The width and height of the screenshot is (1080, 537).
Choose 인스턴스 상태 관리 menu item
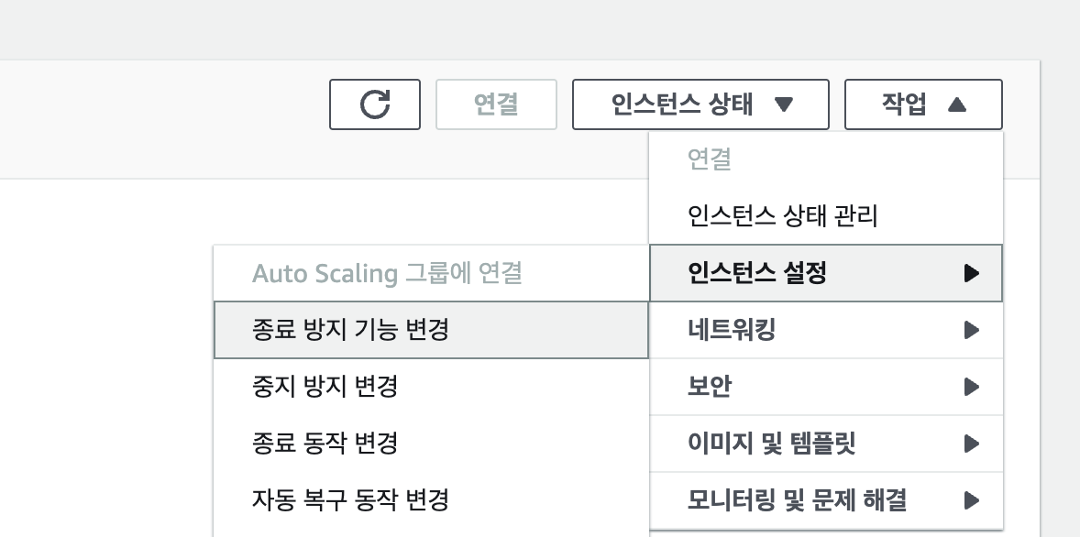826,216
